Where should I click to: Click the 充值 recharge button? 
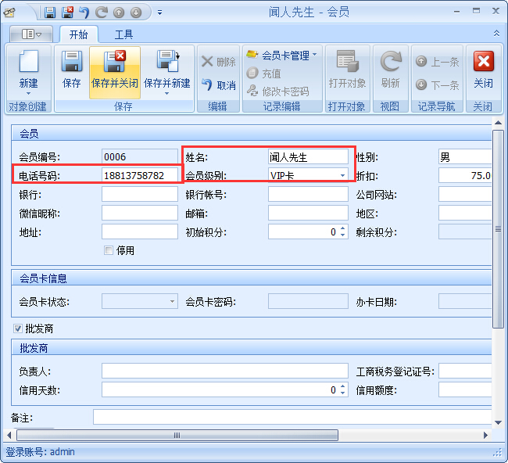coord(263,74)
